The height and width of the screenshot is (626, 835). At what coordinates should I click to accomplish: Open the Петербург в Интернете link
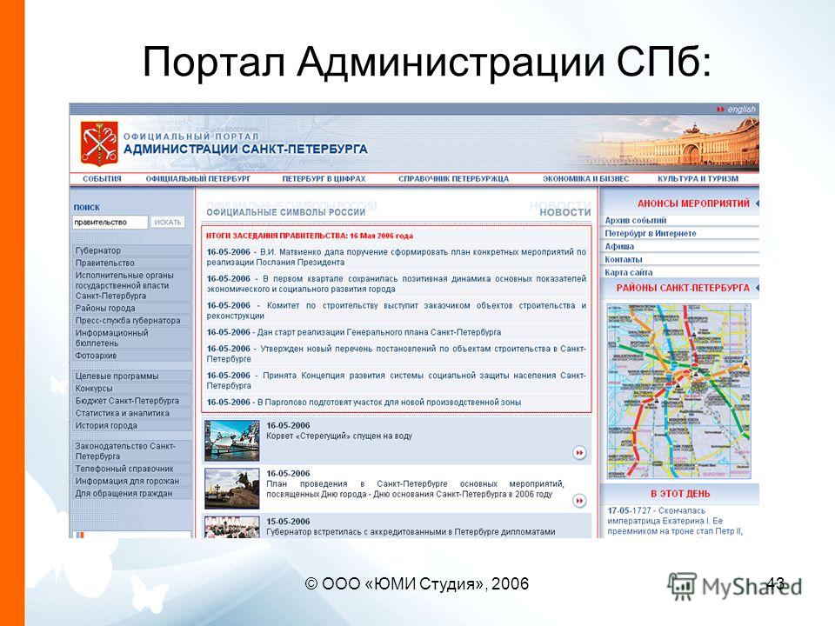pos(651,233)
